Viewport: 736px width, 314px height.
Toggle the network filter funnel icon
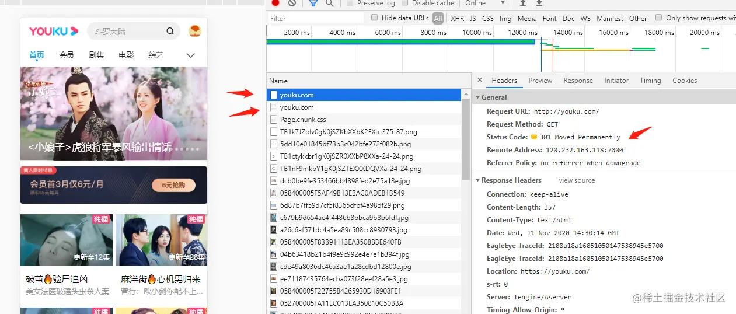(x=313, y=3)
